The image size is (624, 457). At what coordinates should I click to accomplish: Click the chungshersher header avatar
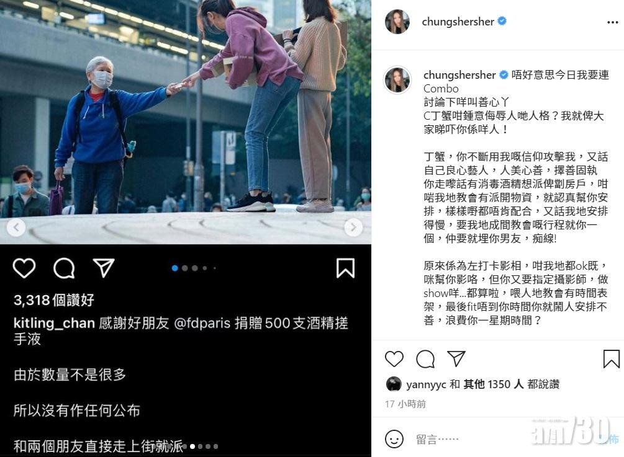[x=397, y=22]
